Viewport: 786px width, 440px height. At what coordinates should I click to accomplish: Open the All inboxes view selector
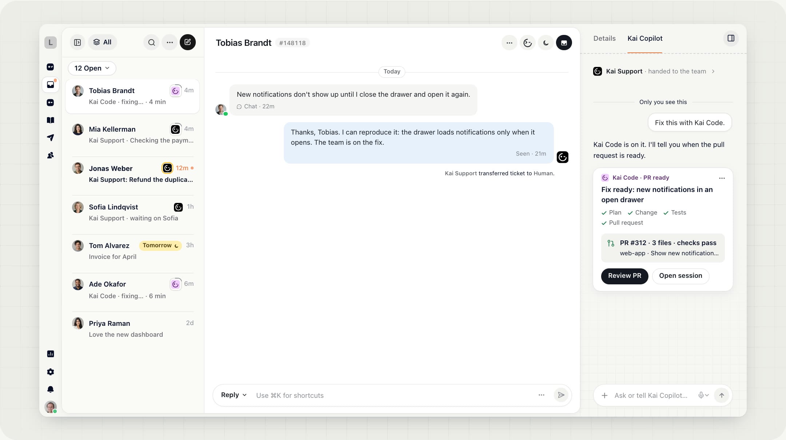point(103,43)
